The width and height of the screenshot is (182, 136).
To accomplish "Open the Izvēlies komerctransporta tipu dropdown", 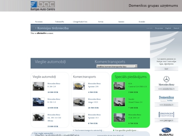I will click(117, 66).
